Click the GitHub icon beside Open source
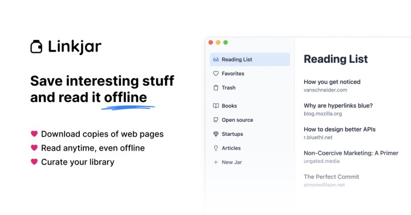Screen dimensions: 411x215 tap(215, 120)
